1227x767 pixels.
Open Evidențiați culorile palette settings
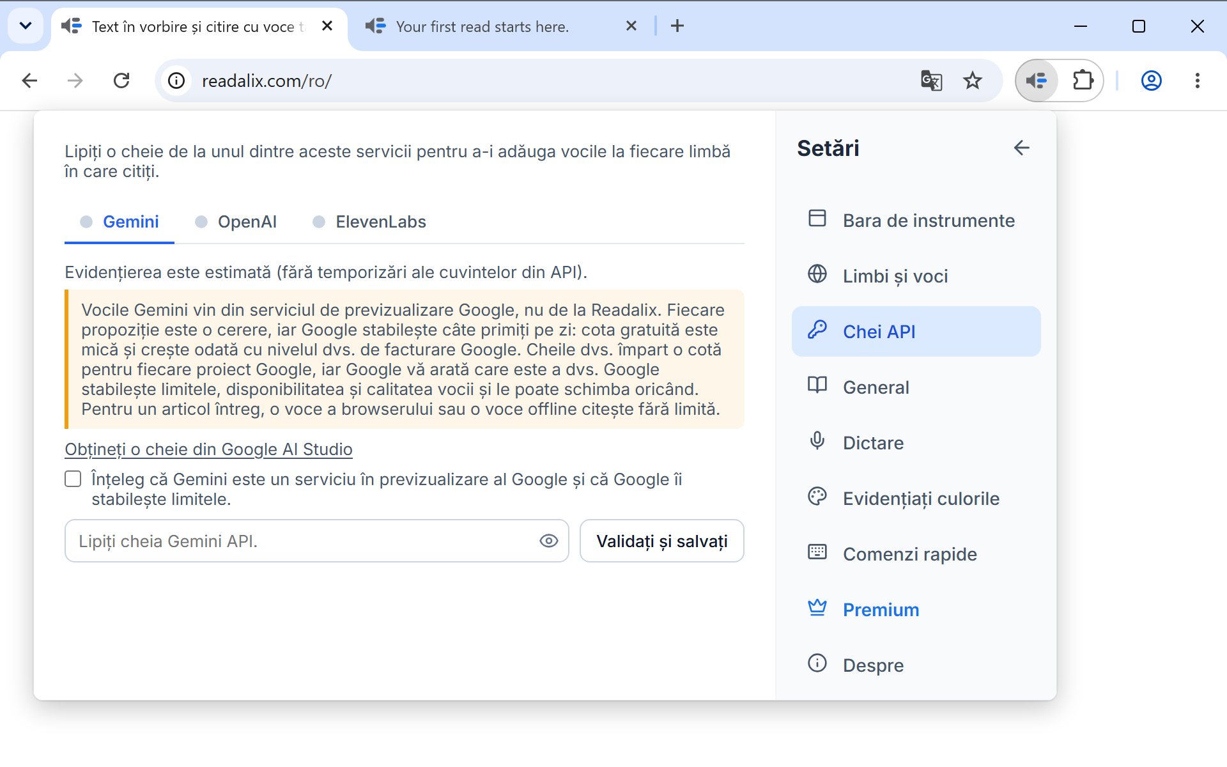tap(916, 499)
